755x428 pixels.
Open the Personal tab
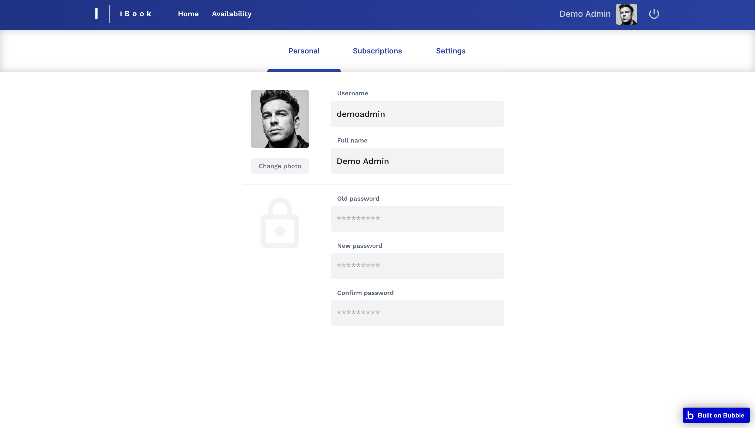click(x=304, y=51)
